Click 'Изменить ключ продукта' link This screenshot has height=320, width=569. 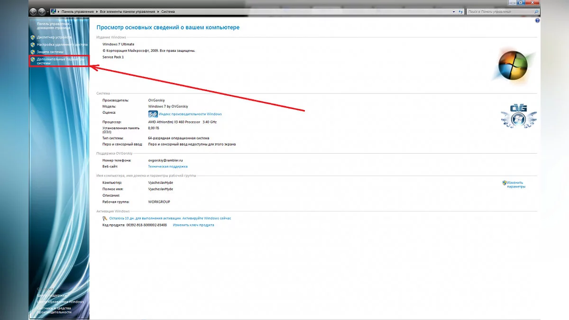(x=193, y=225)
